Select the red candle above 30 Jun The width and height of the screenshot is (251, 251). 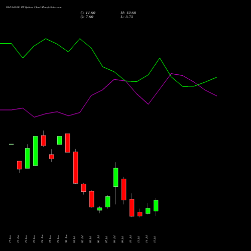point(68,143)
